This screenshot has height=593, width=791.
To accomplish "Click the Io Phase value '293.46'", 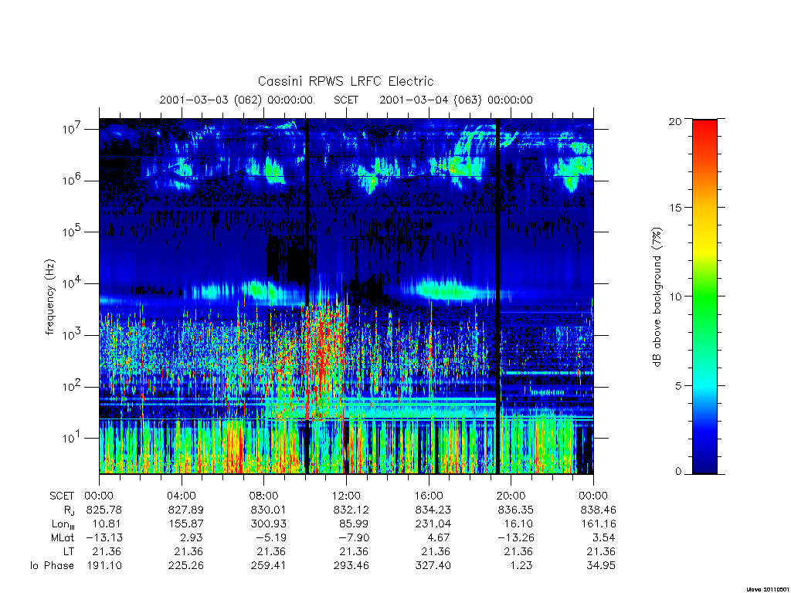I will [x=351, y=565].
